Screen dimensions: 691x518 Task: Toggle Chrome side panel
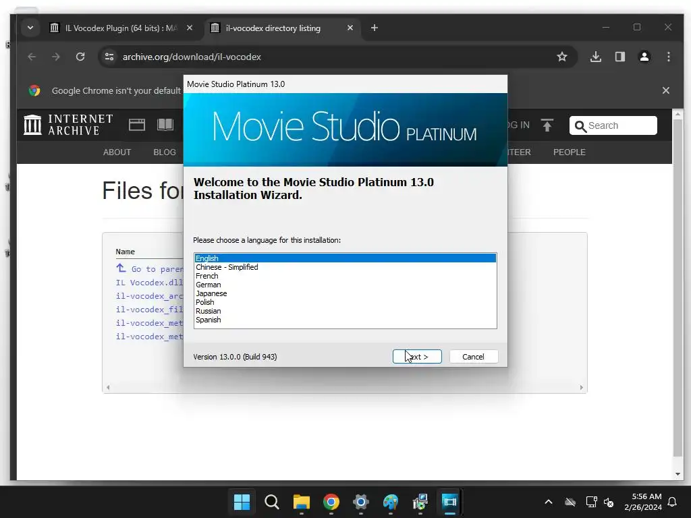(620, 57)
